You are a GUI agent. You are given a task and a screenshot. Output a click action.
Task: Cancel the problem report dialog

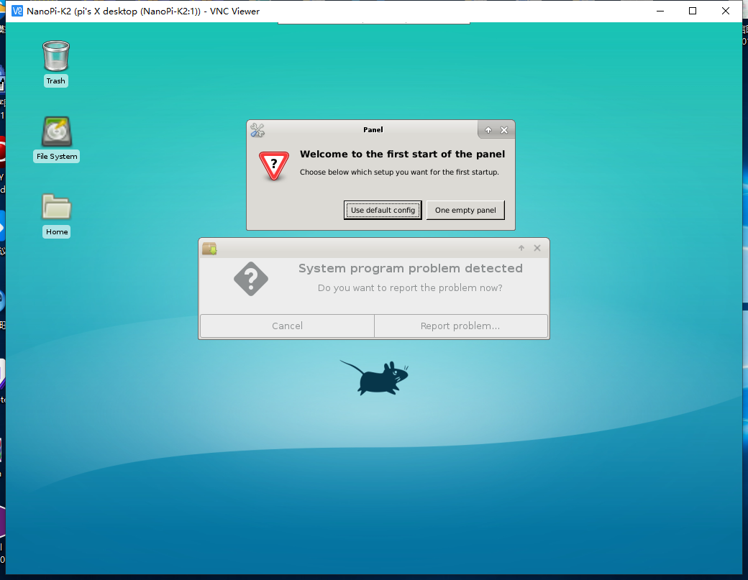tap(286, 326)
